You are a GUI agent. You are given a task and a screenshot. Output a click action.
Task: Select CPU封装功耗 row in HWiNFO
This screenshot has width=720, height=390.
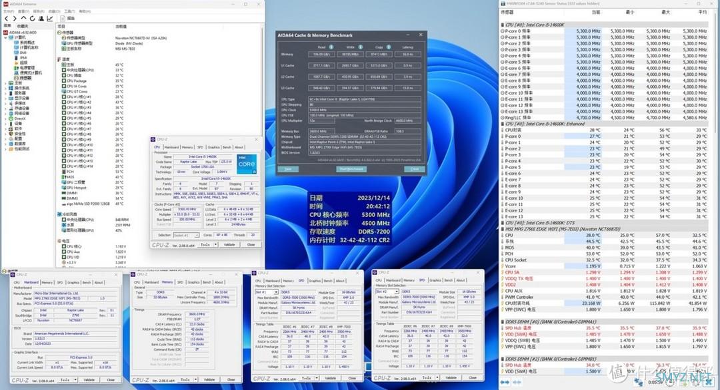pyautogui.click(x=604, y=303)
